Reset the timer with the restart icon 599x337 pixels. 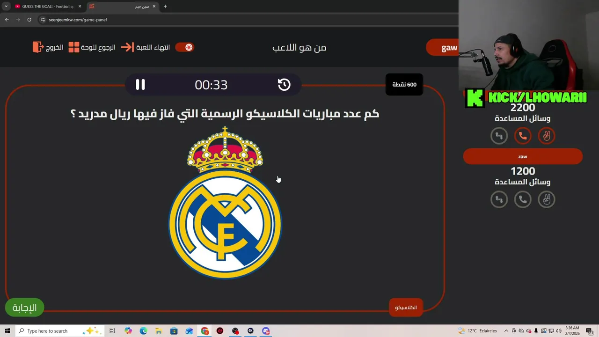[x=284, y=85]
